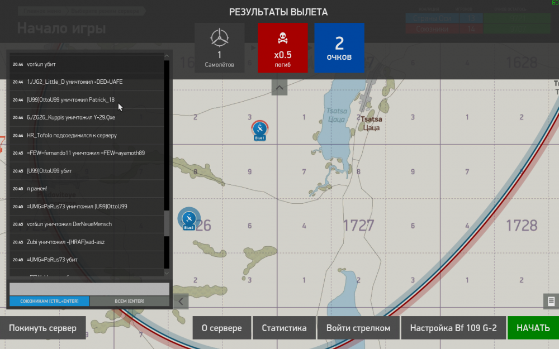Image resolution: width=559 pixels, height=349 pixels.
Task: Open the О сервере section
Action: (x=222, y=328)
